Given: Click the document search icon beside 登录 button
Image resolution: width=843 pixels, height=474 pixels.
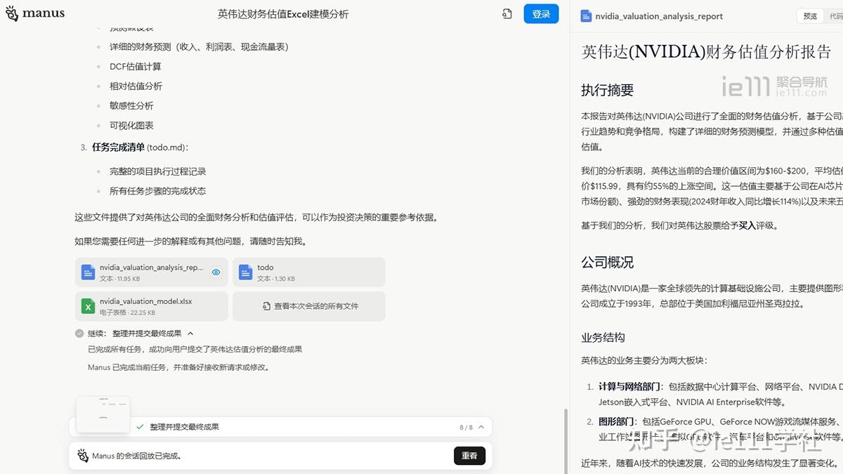Looking at the screenshot, I should point(507,14).
